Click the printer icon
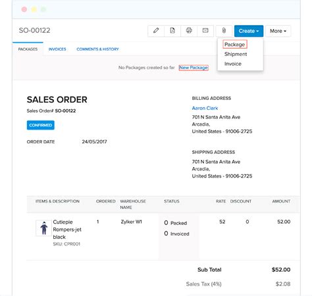Viewport: 312px width, 296px height. point(189,31)
